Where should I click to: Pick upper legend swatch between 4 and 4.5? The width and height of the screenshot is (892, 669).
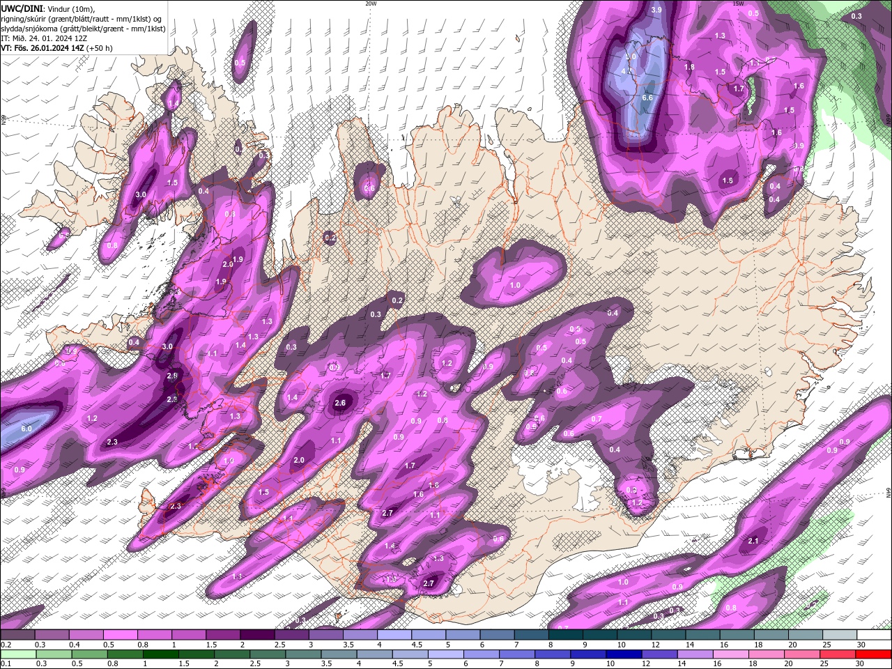tap(394, 635)
